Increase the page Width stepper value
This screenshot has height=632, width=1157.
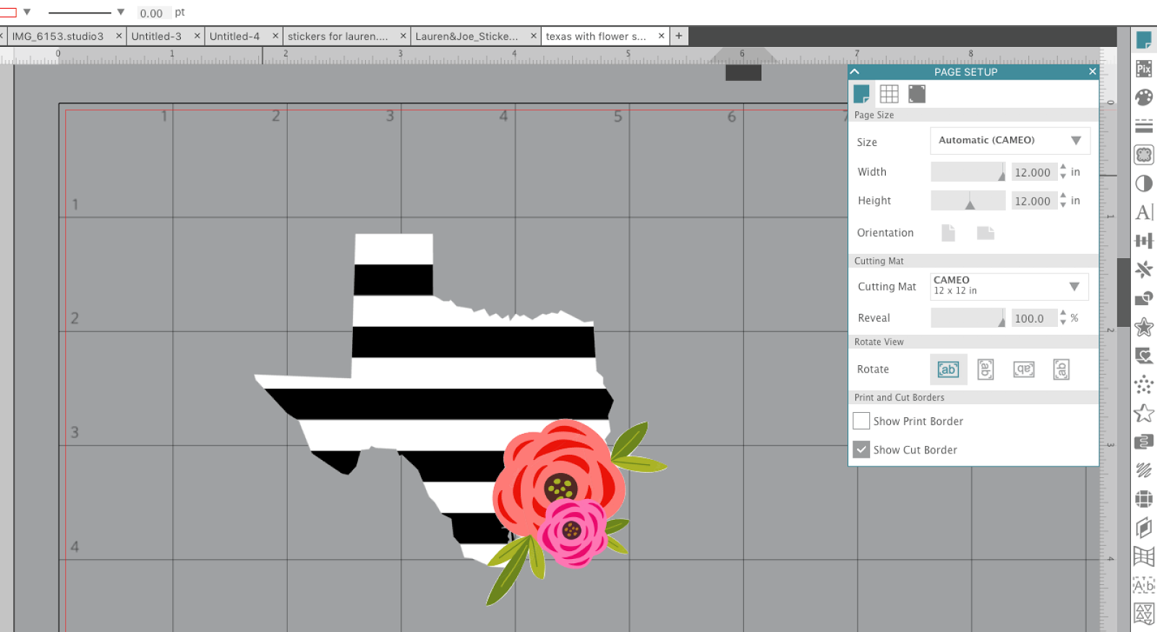[x=1063, y=168]
